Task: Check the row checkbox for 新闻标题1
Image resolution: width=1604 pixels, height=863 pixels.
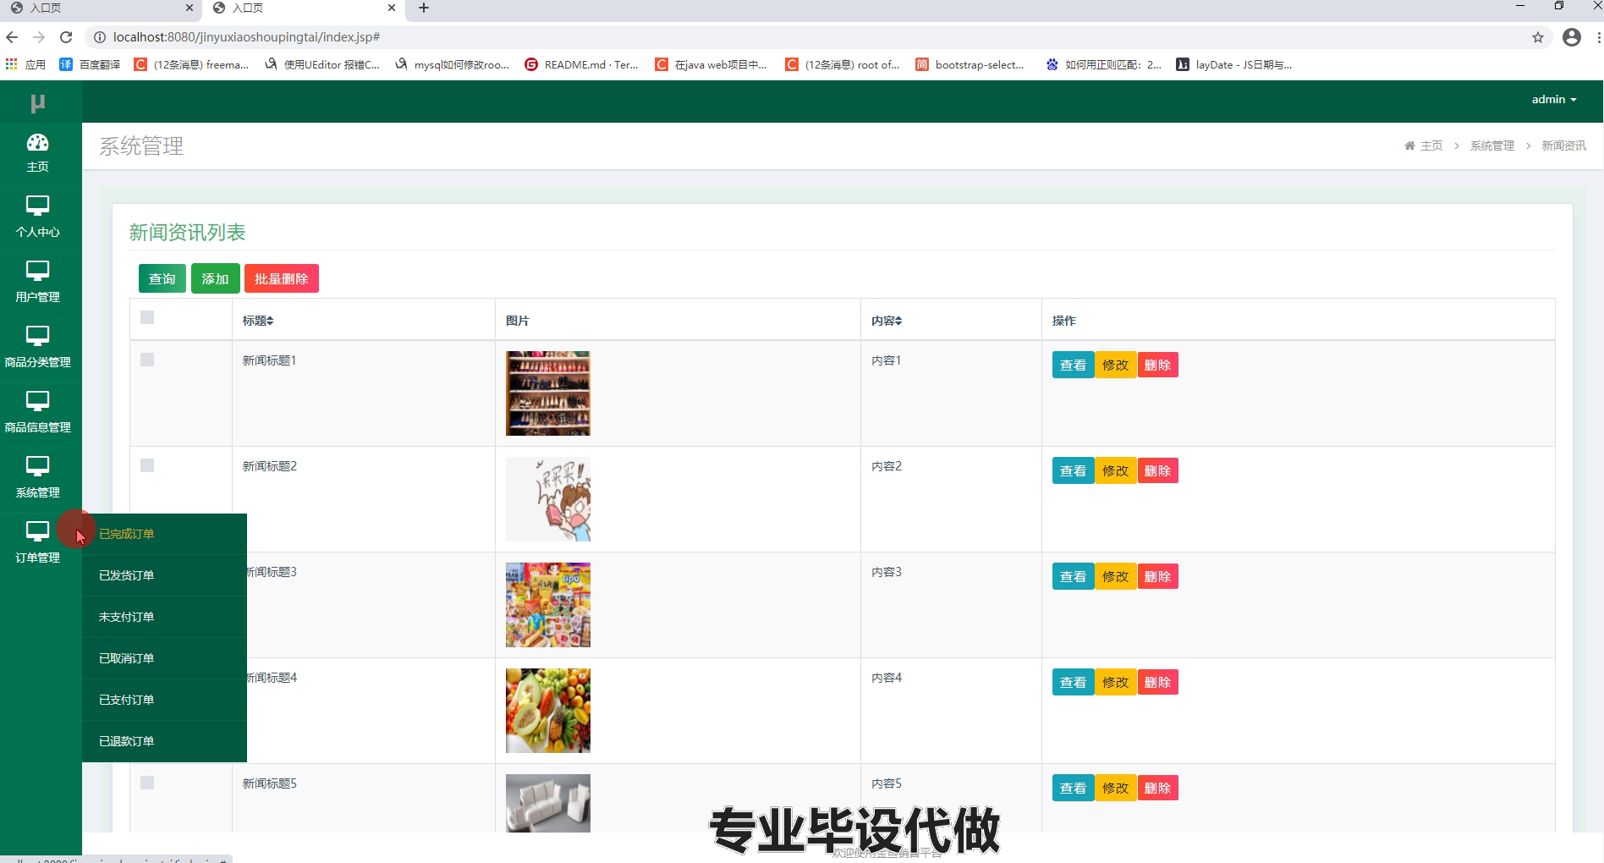Action: click(147, 360)
